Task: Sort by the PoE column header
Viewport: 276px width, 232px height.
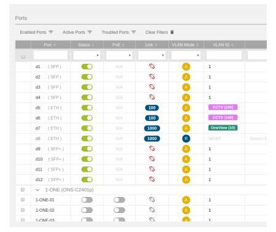Action: (119, 45)
